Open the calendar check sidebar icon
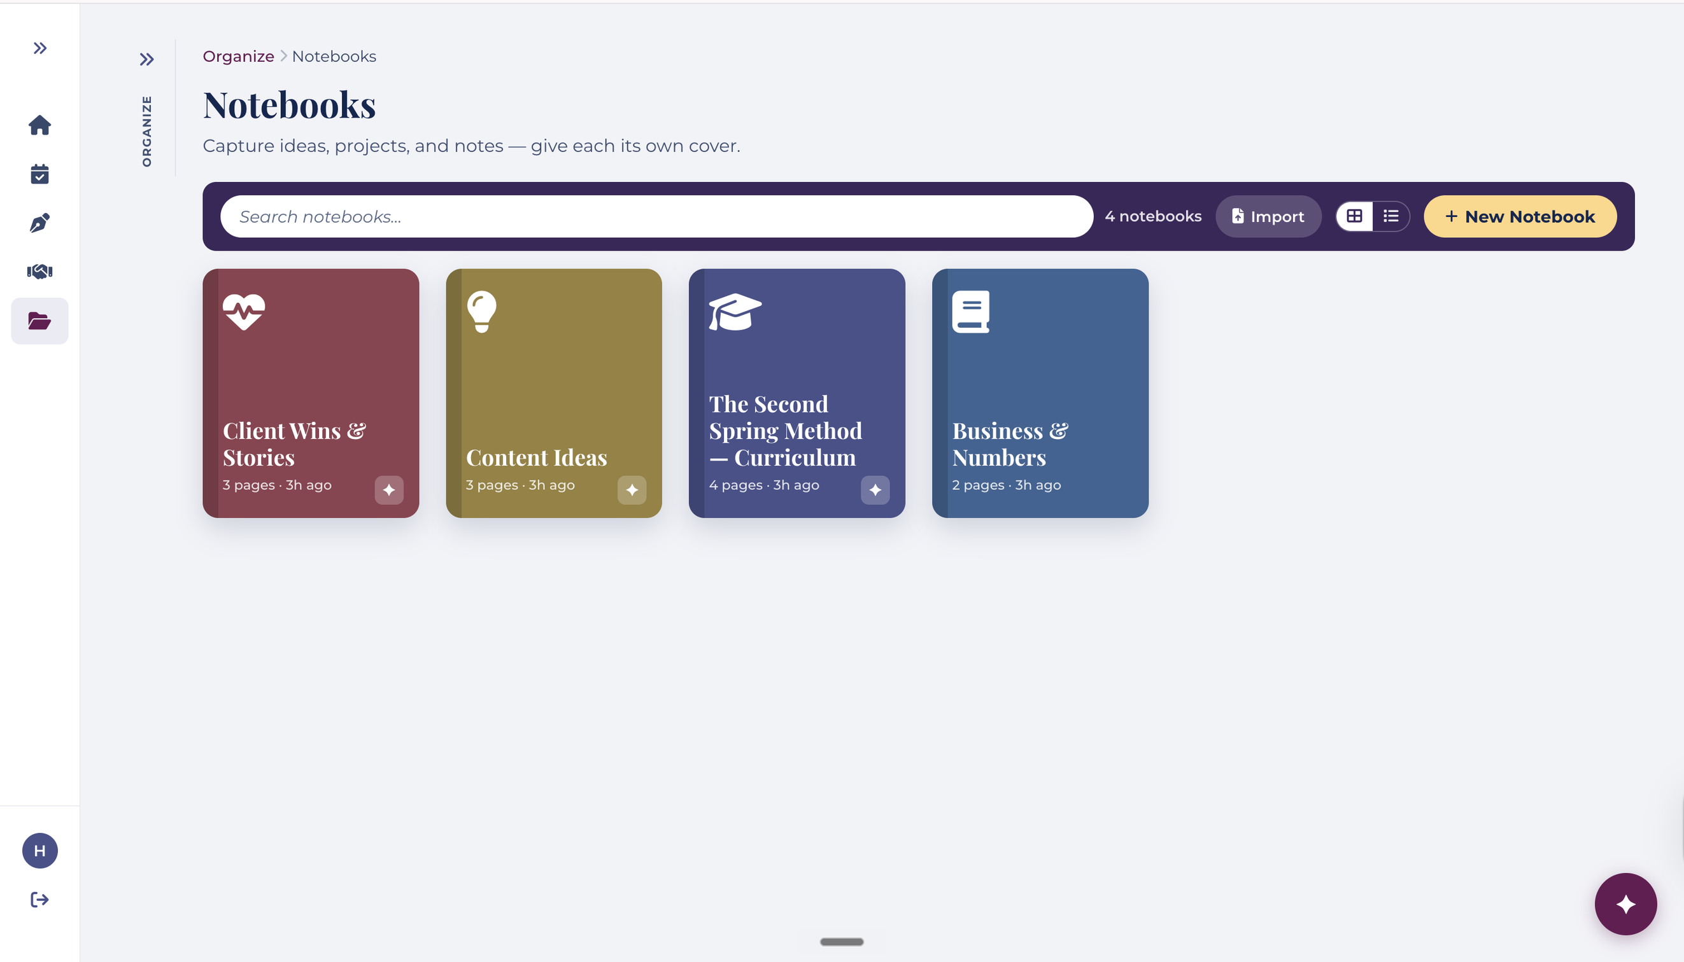 point(39,174)
